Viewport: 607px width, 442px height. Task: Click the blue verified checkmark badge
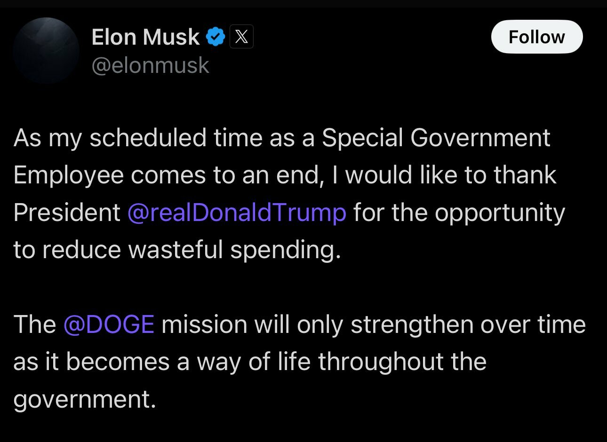pyautogui.click(x=216, y=37)
